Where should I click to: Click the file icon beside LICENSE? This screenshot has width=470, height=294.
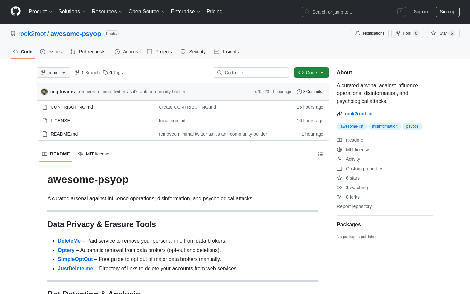pyautogui.click(x=45, y=121)
